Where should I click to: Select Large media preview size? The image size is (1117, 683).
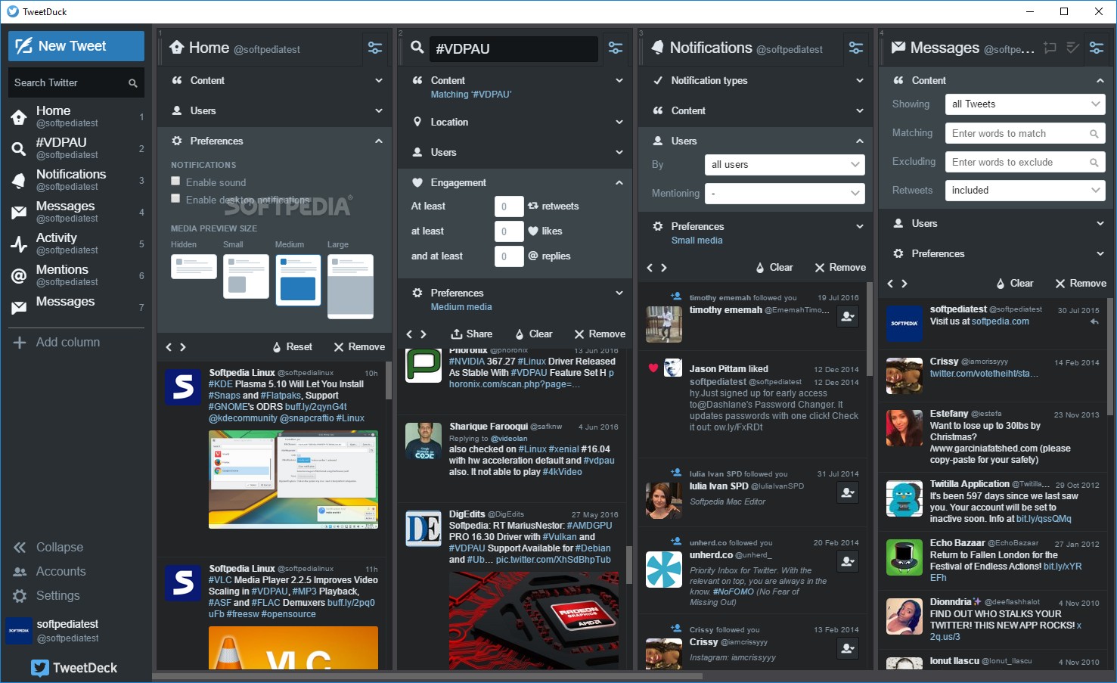pos(350,286)
